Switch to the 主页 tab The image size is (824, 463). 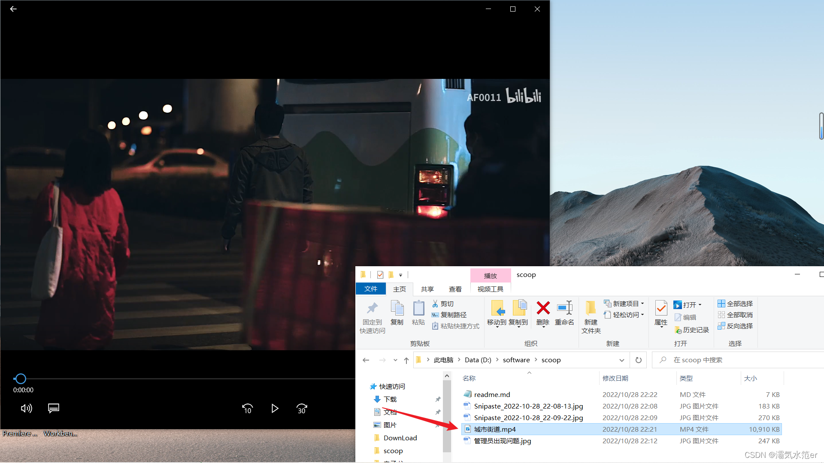tap(400, 289)
